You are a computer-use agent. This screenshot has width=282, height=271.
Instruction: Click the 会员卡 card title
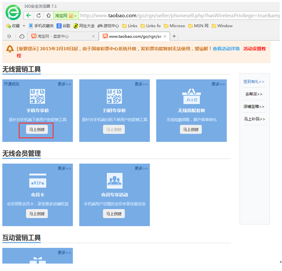tap(38, 195)
